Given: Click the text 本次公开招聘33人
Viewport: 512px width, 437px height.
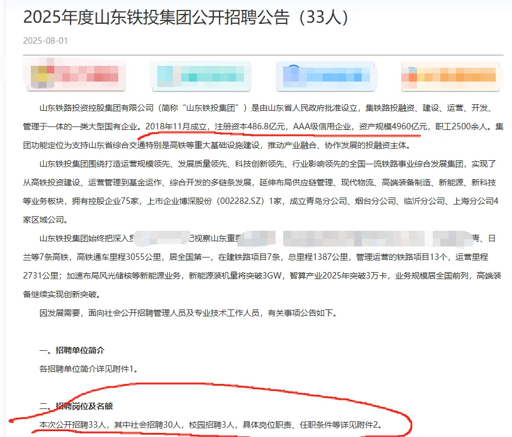Looking at the screenshot, I should click(x=72, y=425).
